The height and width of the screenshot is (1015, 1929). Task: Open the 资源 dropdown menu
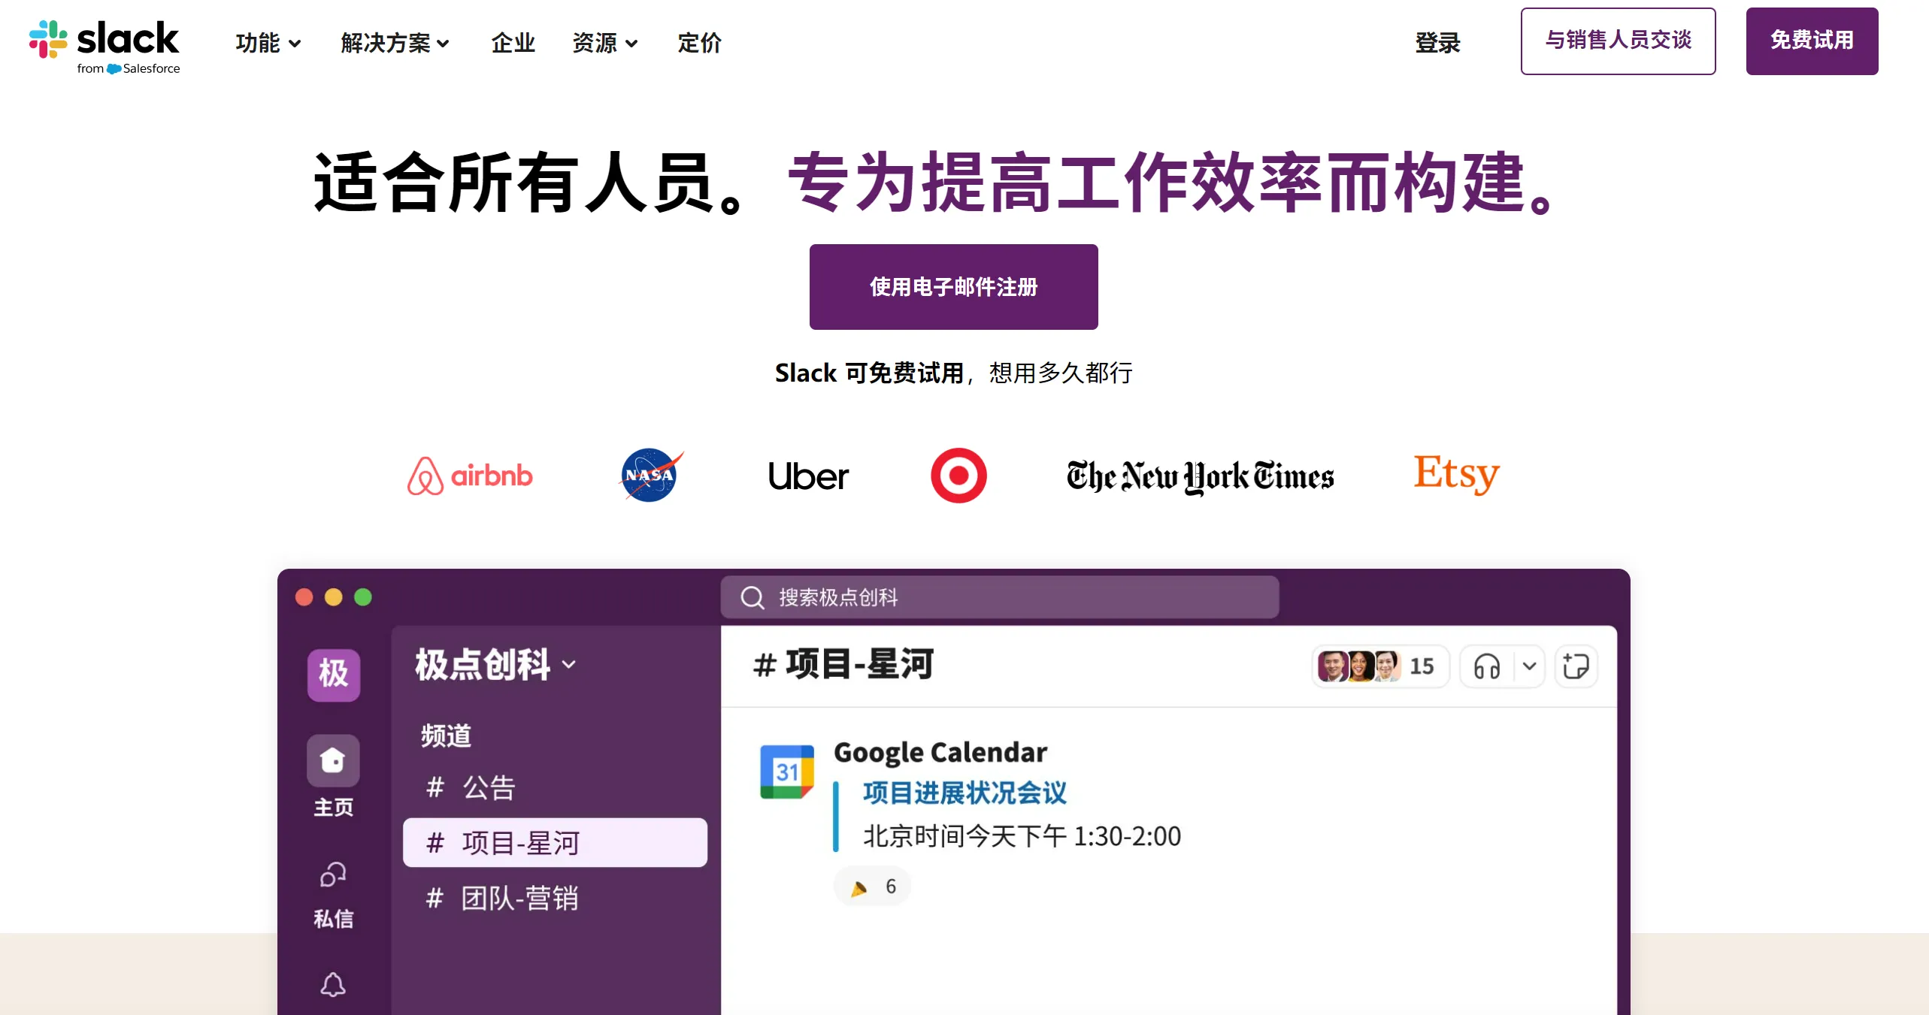605,43
